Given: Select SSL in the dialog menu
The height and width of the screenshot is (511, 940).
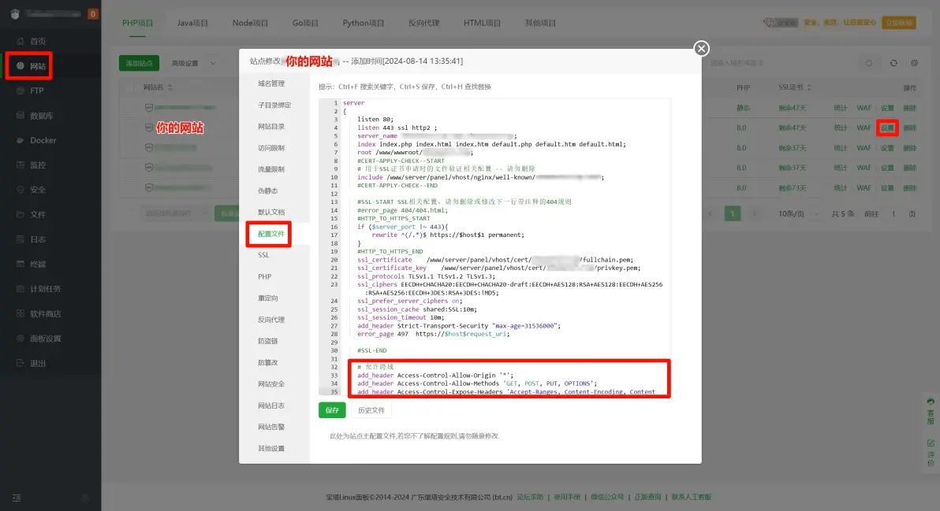Looking at the screenshot, I should click(263, 256).
